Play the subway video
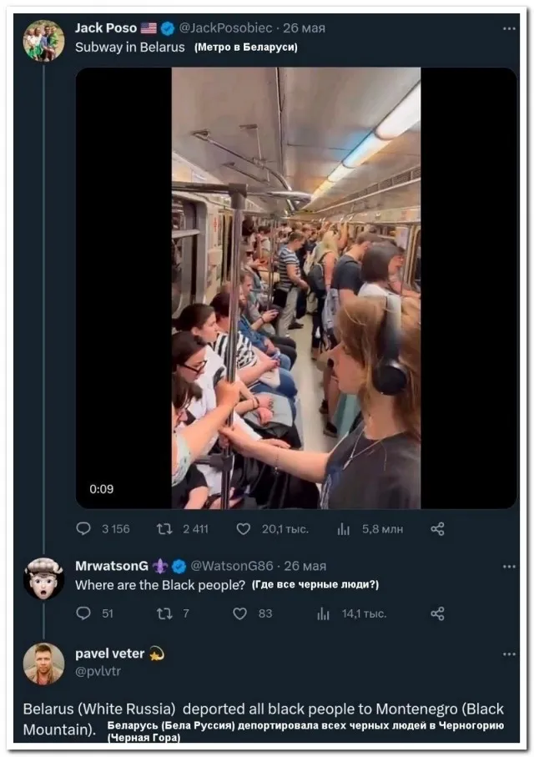The height and width of the screenshot is (757, 534). [x=295, y=288]
